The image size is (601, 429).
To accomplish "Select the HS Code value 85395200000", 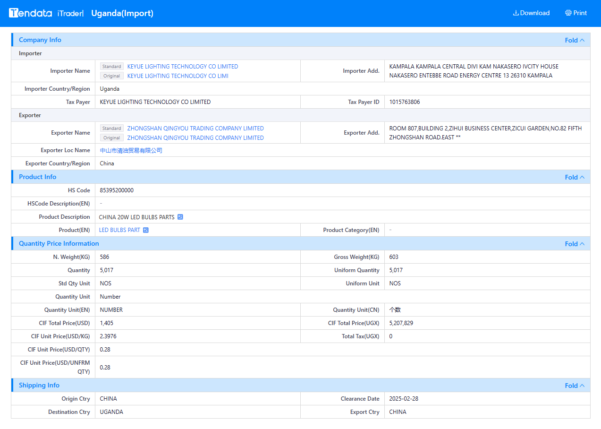I will (x=117, y=190).
